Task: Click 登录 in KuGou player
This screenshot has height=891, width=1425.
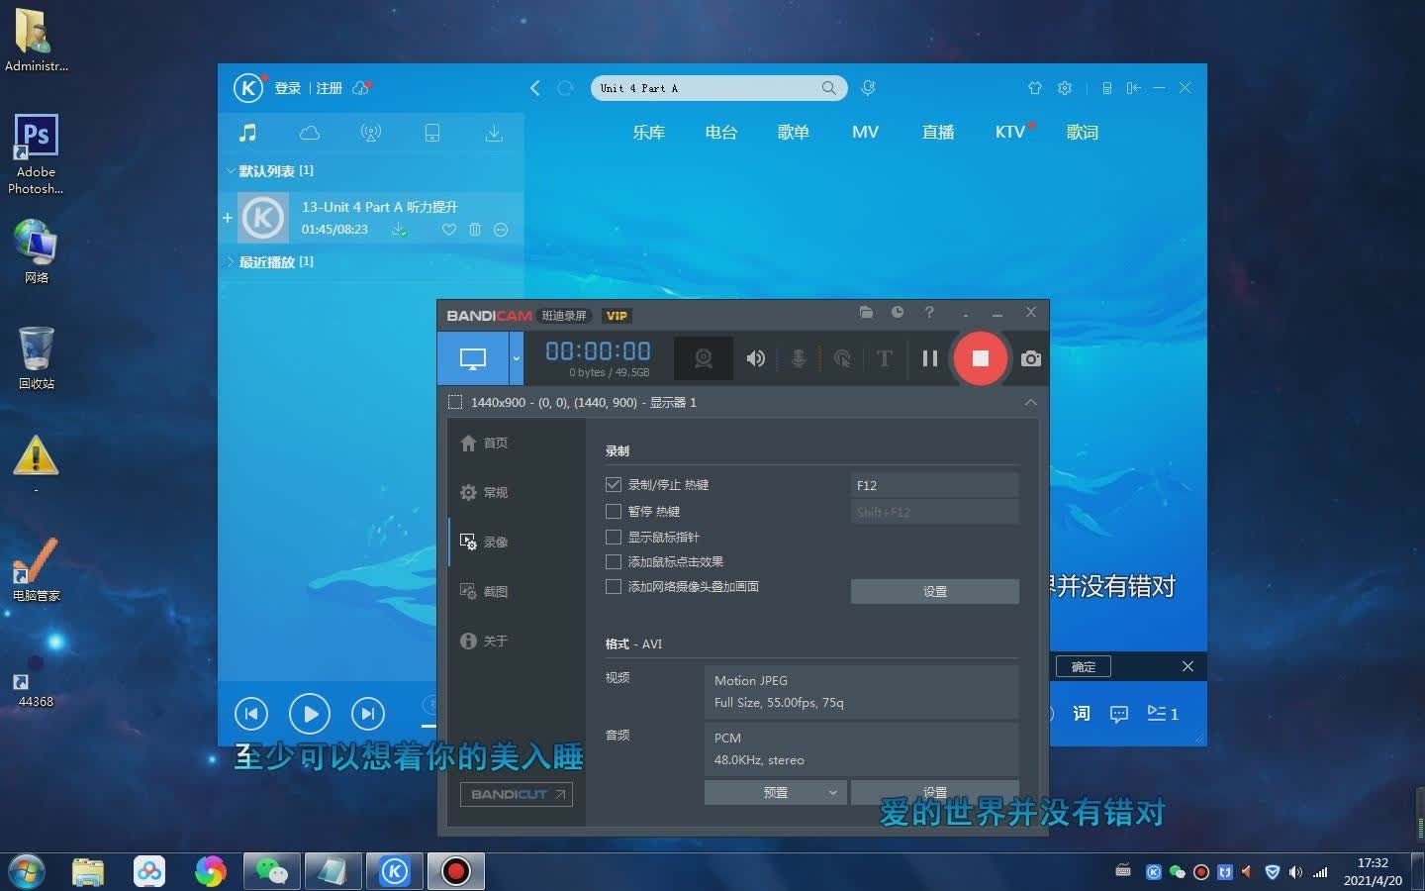Action: (287, 88)
